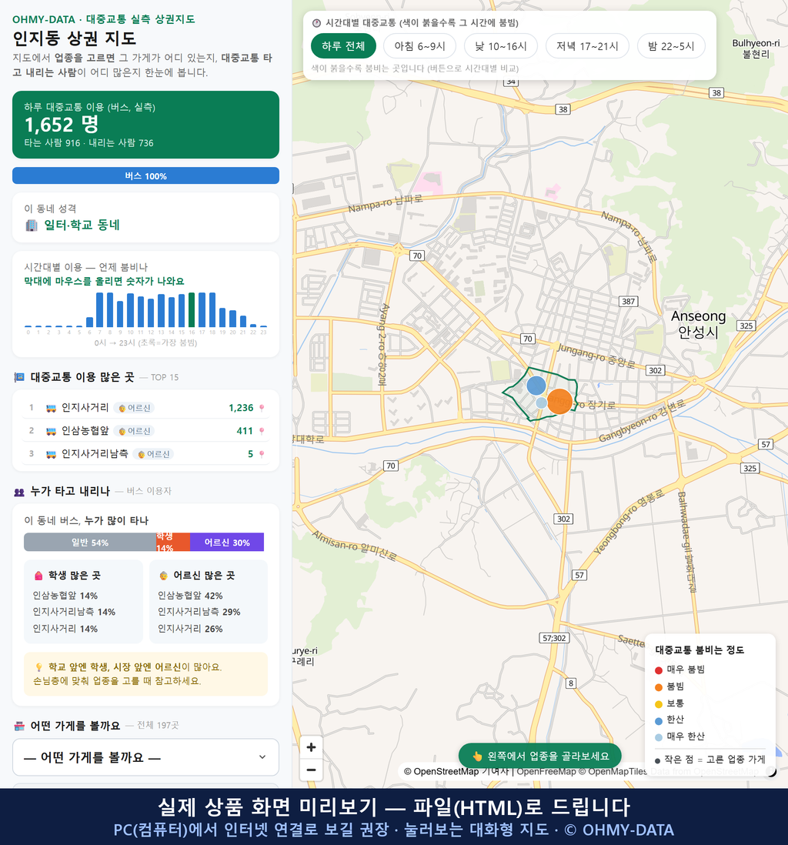Click the icon beside 대중교통 이용 많은 곳 heading
788x845 pixels.
coord(19,377)
